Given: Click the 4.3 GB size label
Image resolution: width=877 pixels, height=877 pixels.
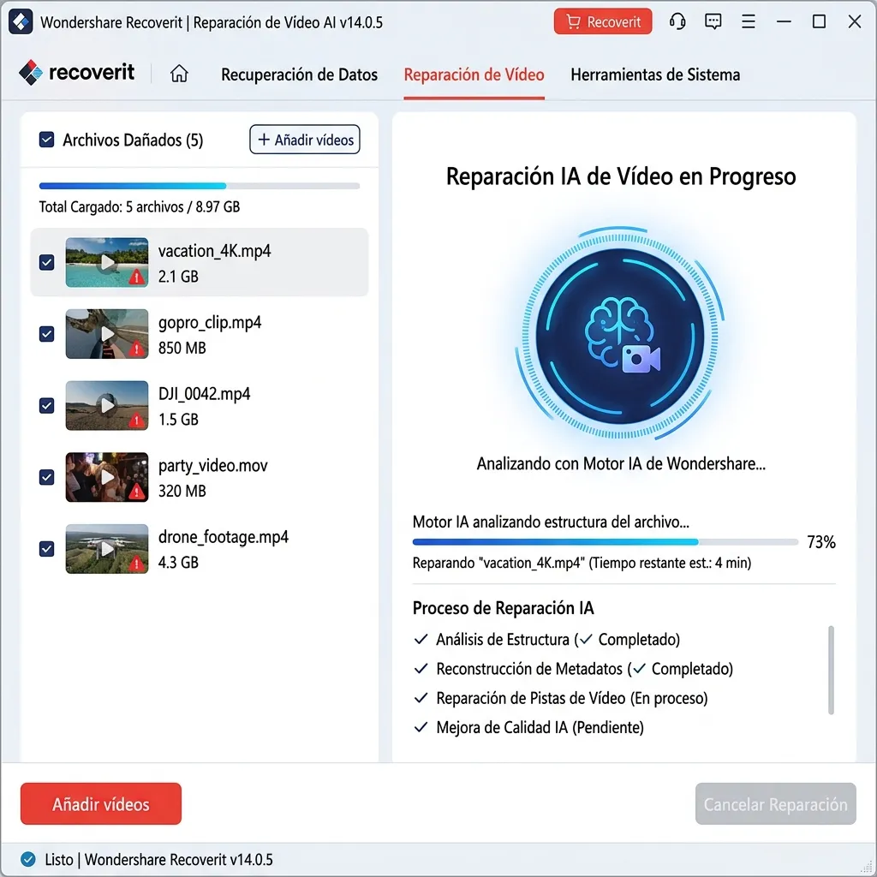Looking at the screenshot, I should coord(178,562).
